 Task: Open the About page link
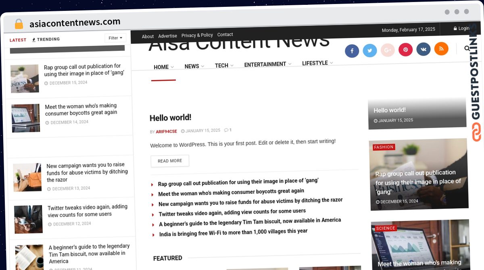[x=148, y=36]
